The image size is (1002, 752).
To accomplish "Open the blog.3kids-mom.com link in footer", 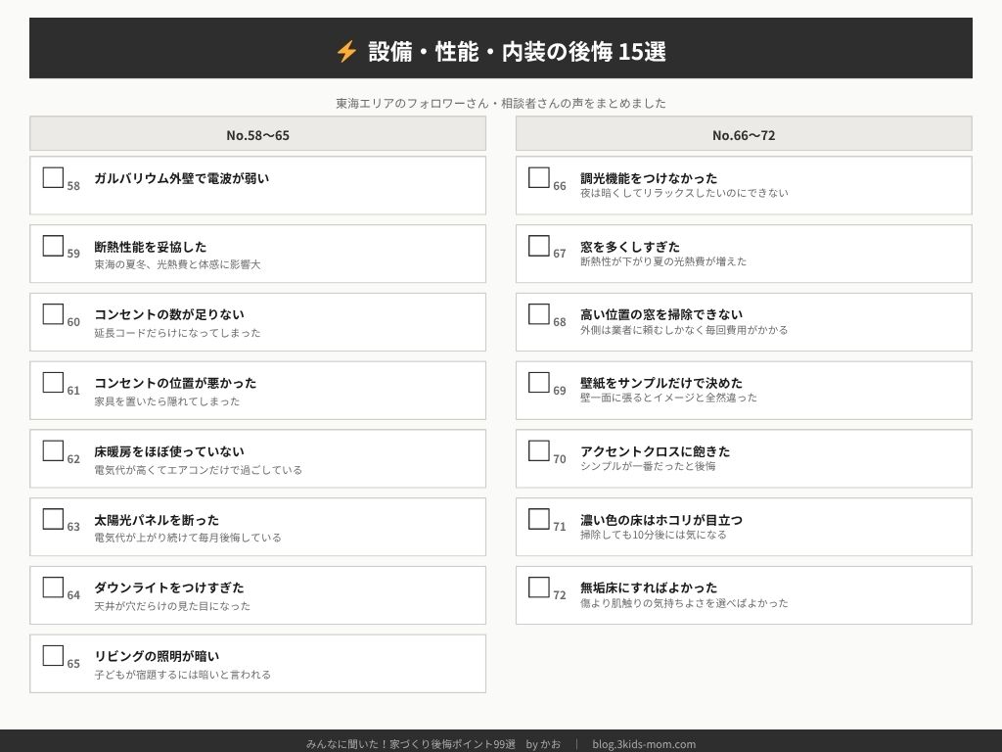I will point(644,744).
